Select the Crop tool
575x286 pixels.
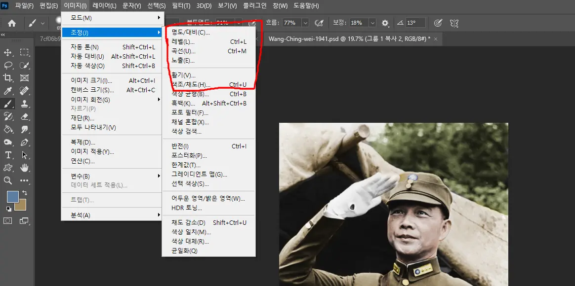8,77
